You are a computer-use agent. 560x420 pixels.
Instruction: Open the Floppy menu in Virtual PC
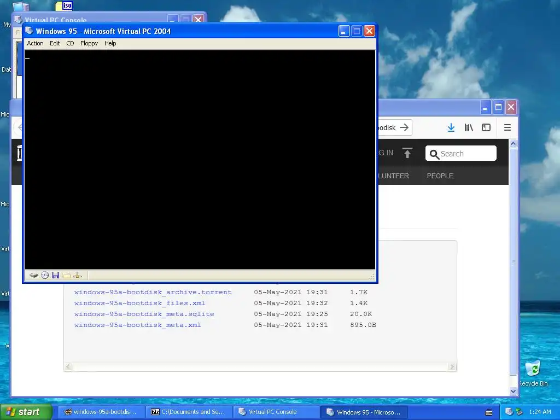[89, 43]
